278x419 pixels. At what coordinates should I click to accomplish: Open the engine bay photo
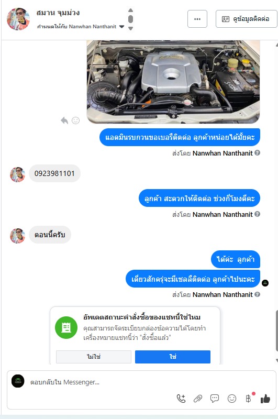173,82
